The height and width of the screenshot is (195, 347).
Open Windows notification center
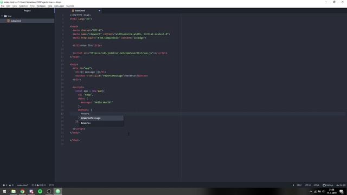pyautogui.click(x=342, y=191)
